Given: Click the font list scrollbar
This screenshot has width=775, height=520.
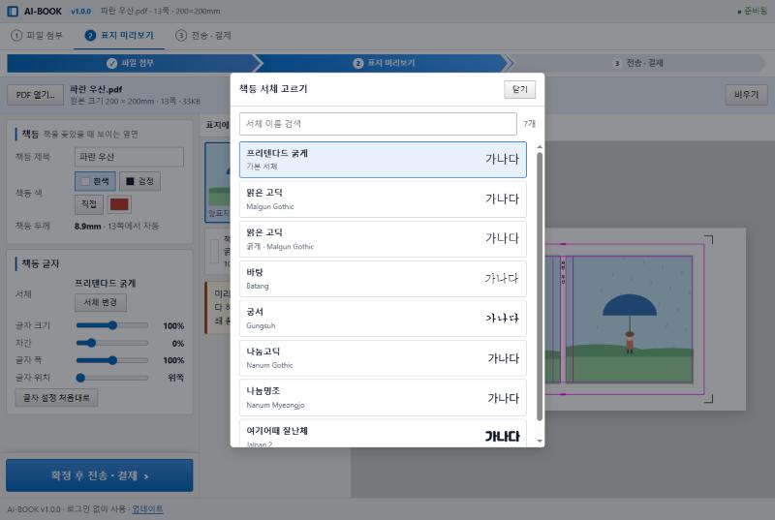Looking at the screenshot, I should tap(540, 287).
